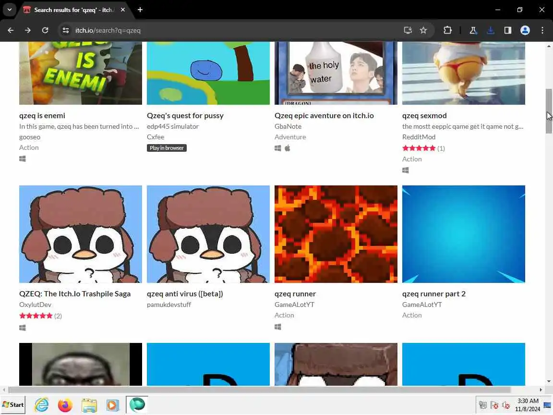Open a new tab with the plus button

(x=140, y=10)
